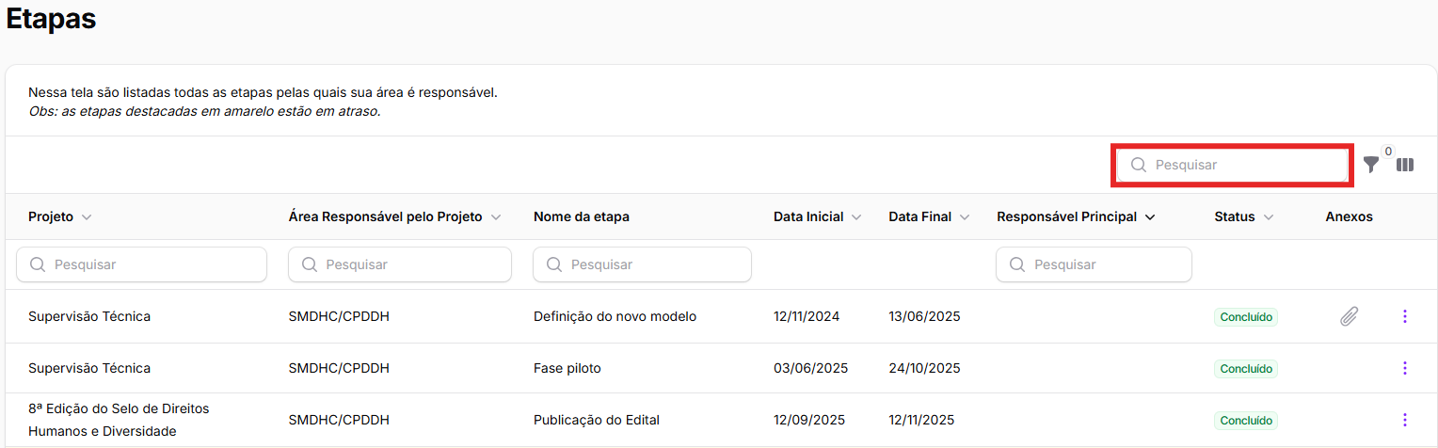The height and width of the screenshot is (448, 1438).
Task: Open three-dot menu for Fase piloto row
Action: [1404, 368]
